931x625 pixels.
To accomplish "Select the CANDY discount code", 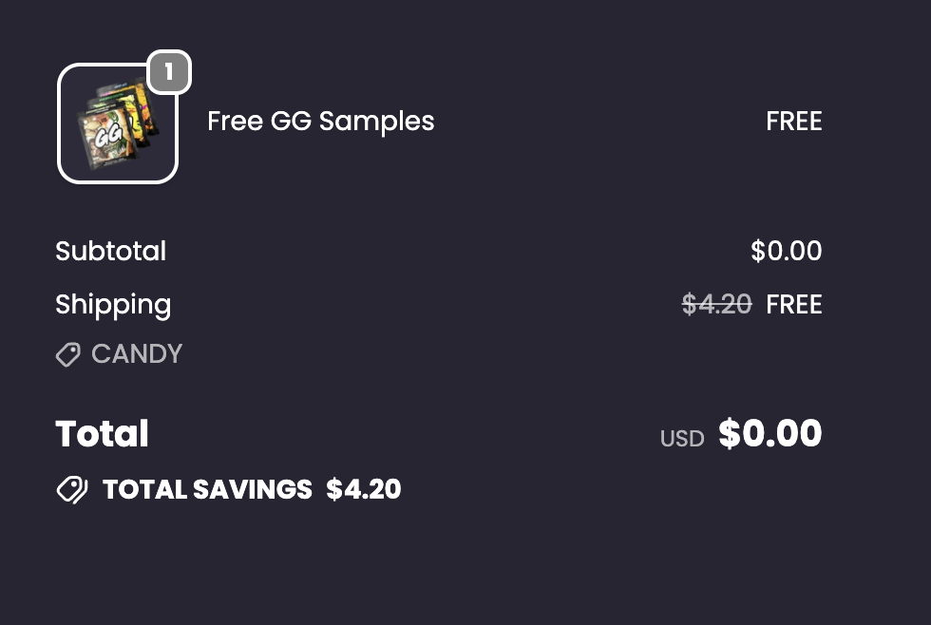I will [137, 354].
